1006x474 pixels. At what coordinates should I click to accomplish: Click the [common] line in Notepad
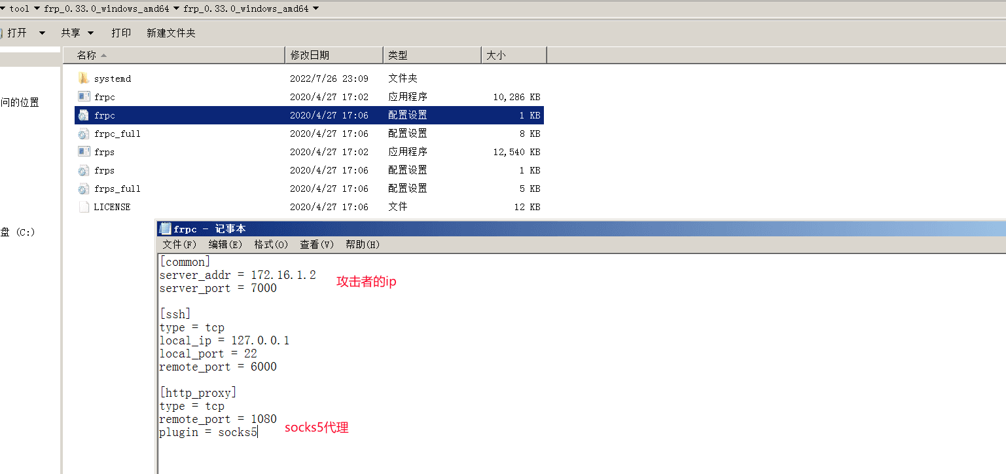pos(185,262)
